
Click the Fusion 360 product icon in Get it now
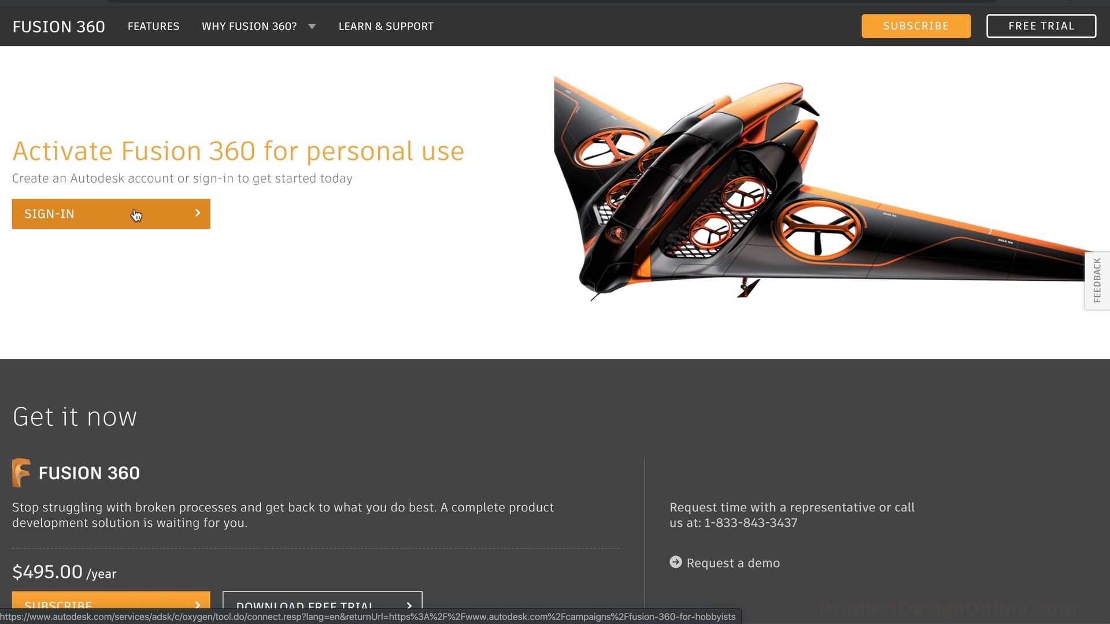(21, 471)
